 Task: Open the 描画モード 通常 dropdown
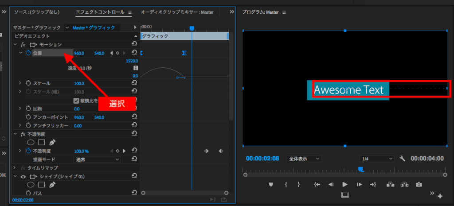click(x=97, y=159)
